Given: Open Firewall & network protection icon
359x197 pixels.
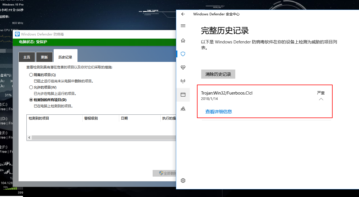Looking at the screenshot, I should 183,81.
